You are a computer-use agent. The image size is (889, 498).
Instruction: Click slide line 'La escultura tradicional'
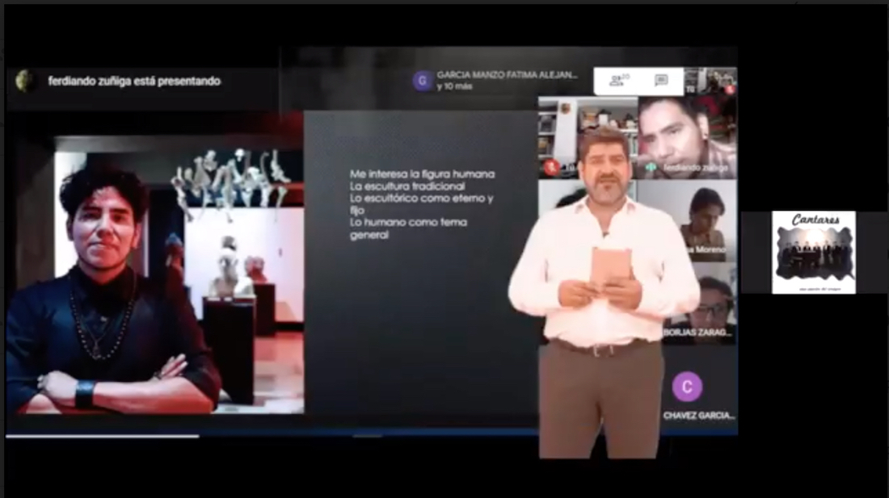pyautogui.click(x=407, y=186)
